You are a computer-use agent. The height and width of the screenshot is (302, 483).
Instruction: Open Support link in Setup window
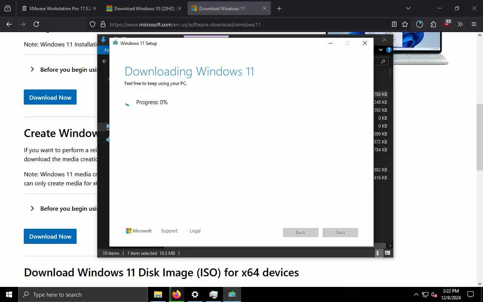point(169,231)
